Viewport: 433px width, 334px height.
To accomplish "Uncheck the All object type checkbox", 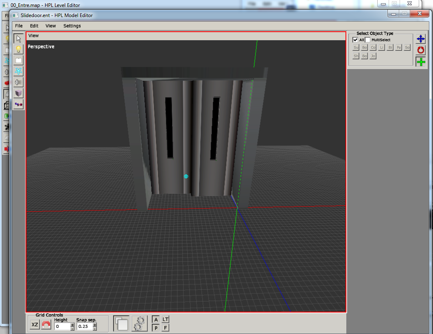I will [355, 40].
